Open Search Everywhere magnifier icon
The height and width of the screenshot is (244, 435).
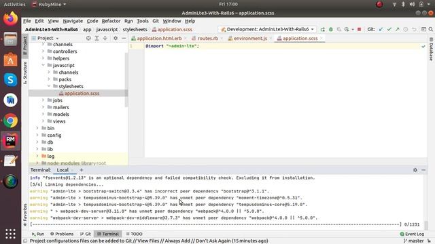[x=430, y=29]
